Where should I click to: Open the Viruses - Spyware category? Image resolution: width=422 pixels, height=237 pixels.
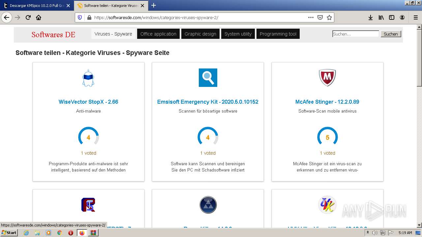(x=113, y=34)
